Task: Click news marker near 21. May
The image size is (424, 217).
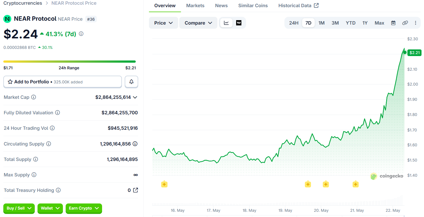Action: point(356,184)
